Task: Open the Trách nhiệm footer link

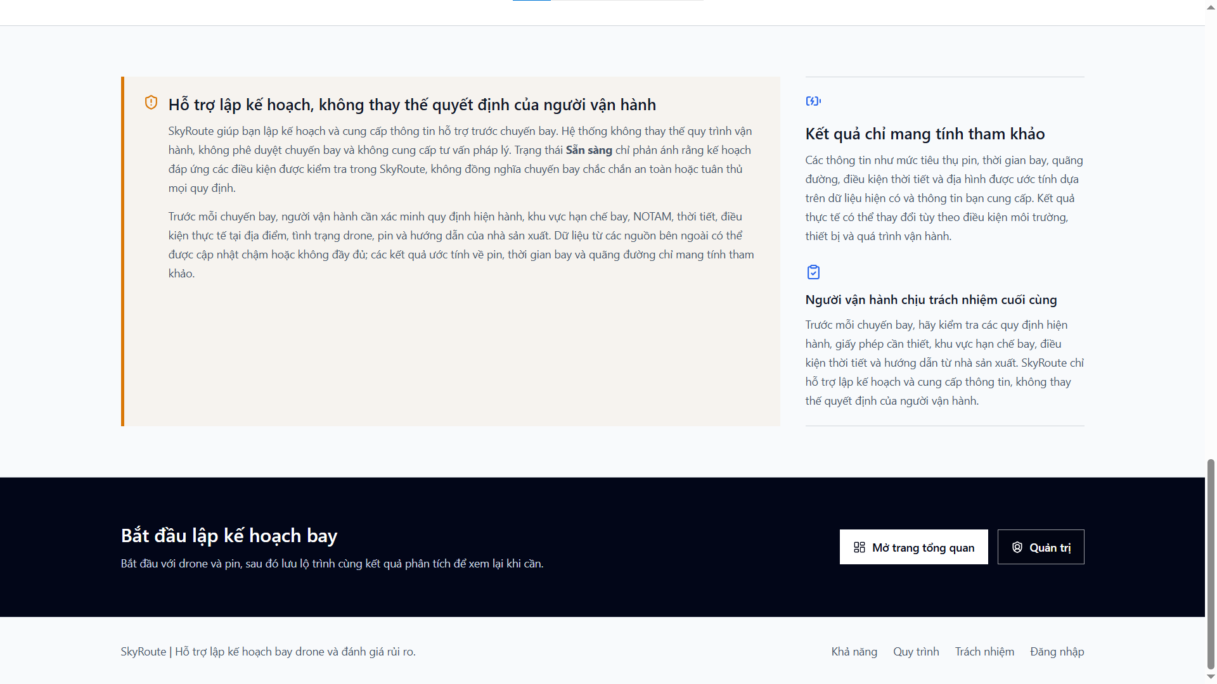Action: point(984,652)
